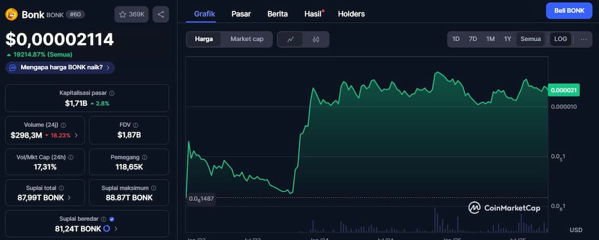Click the 19214.87% (Semua) change text

pos(43,54)
